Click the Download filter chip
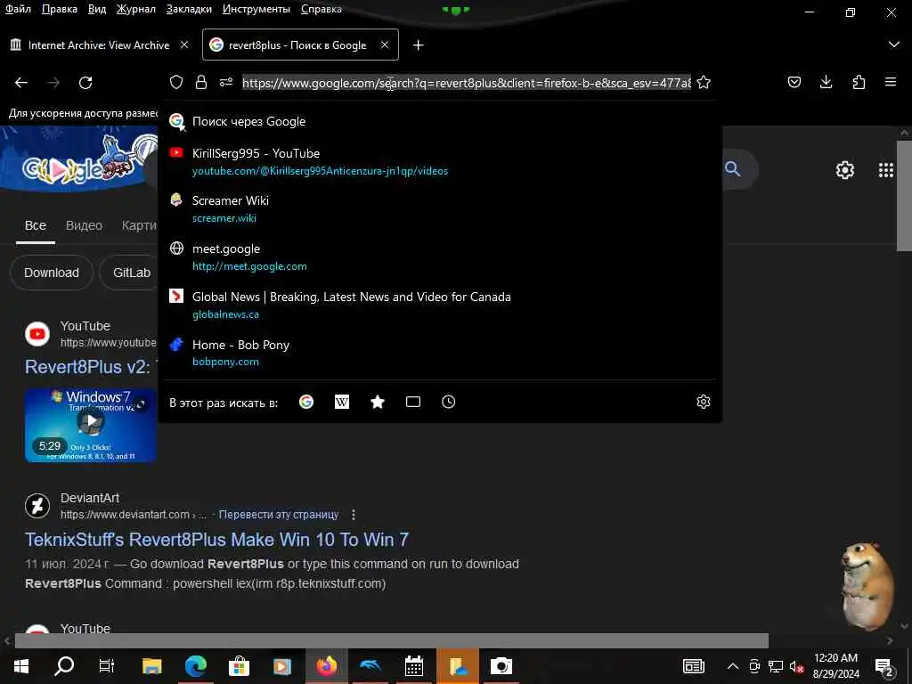The height and width of the screenshot is (684, 912). pos(52,273)
